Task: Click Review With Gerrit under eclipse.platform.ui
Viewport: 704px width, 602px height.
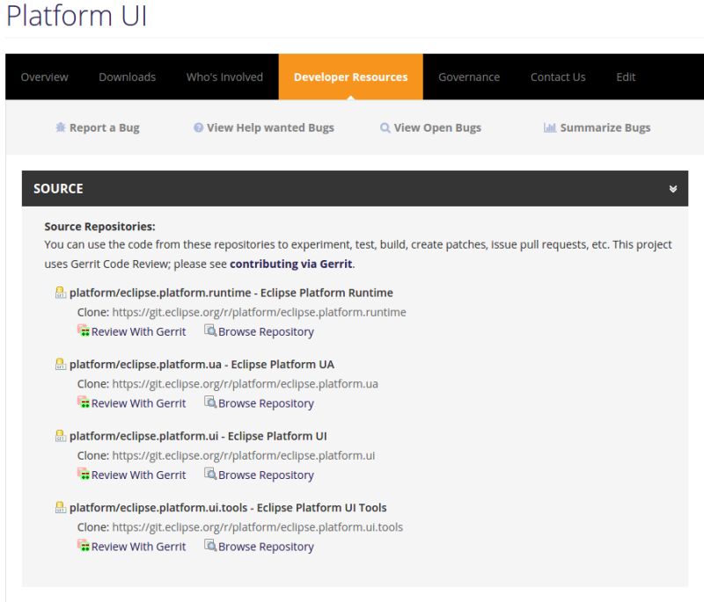Action: tap(139, 475)
